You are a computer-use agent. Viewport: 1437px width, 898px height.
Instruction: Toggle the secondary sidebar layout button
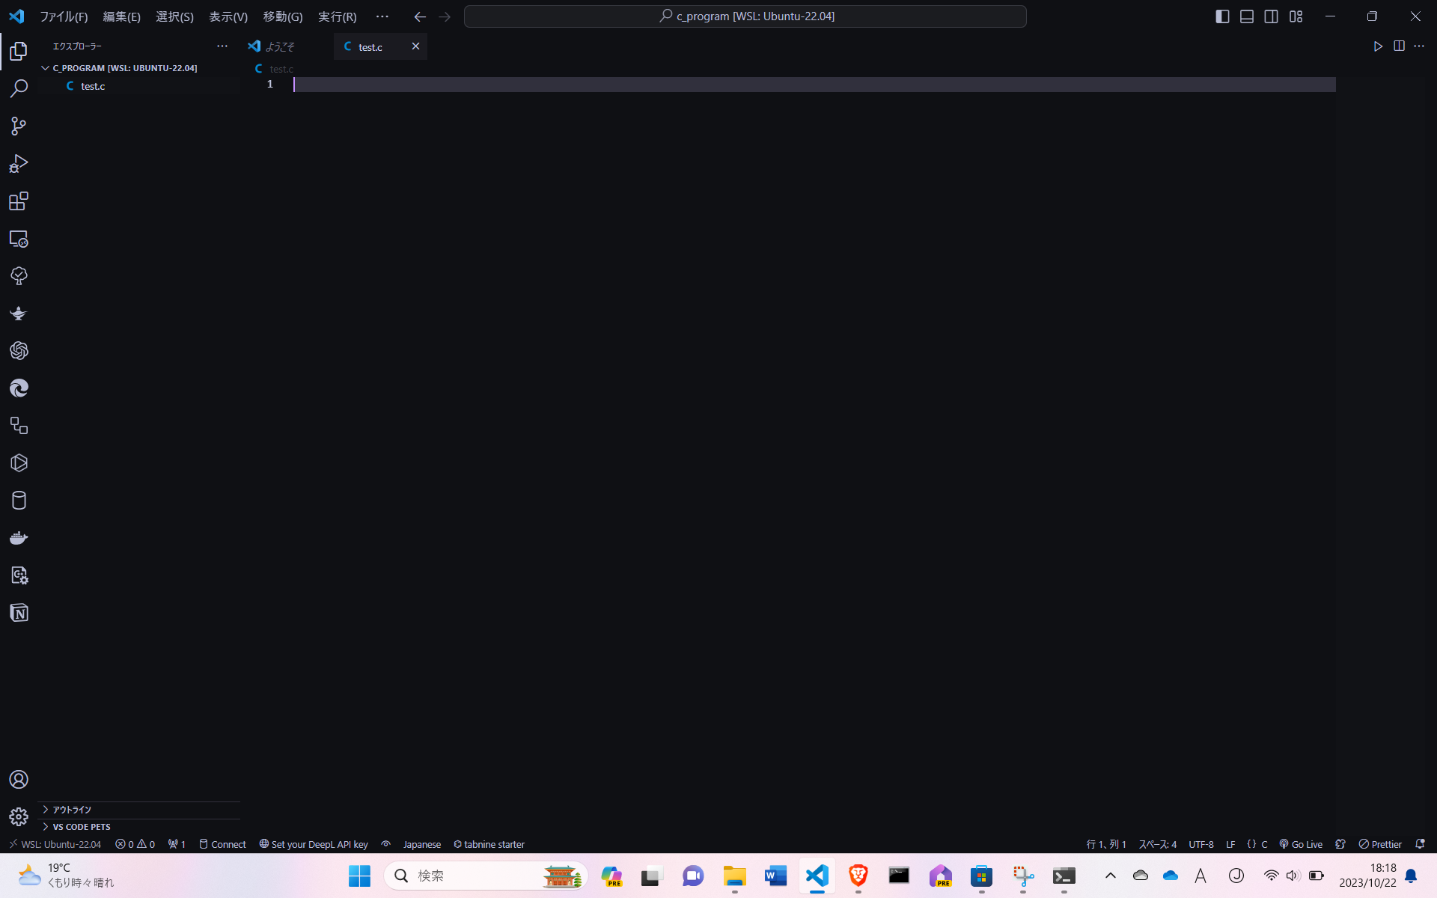[1271, 16]
